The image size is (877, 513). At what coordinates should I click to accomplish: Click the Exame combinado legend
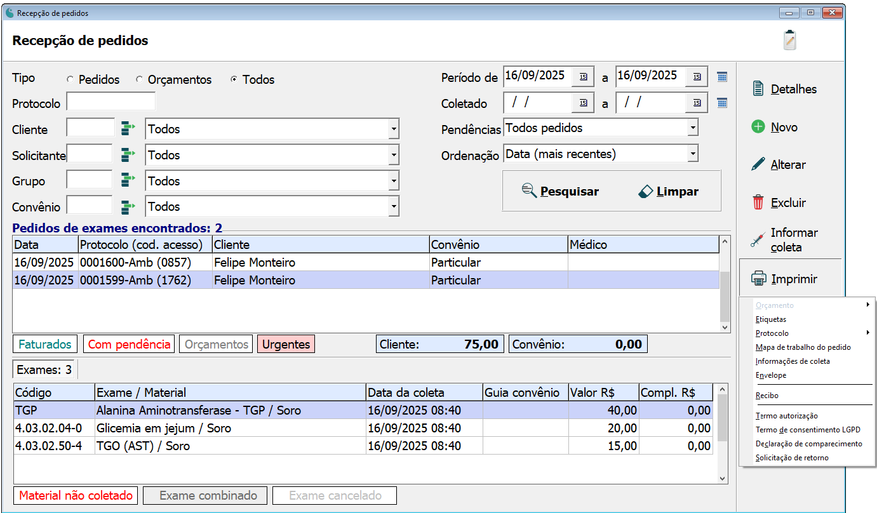(205, 495)
